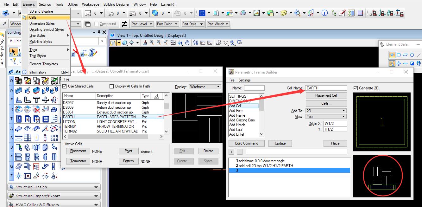Image resolution: width=422 pixels, height=207 pixels.
Task: Choose the Block selection mode icon
Action: pos(399,55)
